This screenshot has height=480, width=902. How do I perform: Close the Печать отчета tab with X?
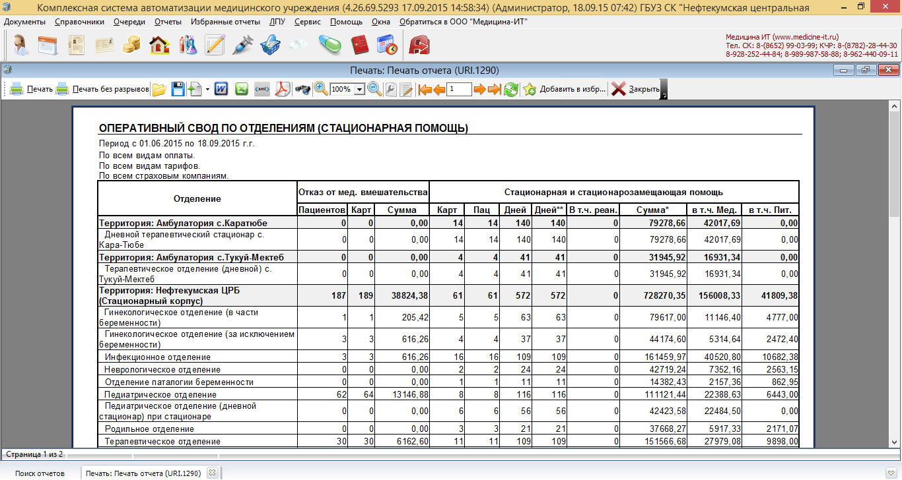[212, 472]
